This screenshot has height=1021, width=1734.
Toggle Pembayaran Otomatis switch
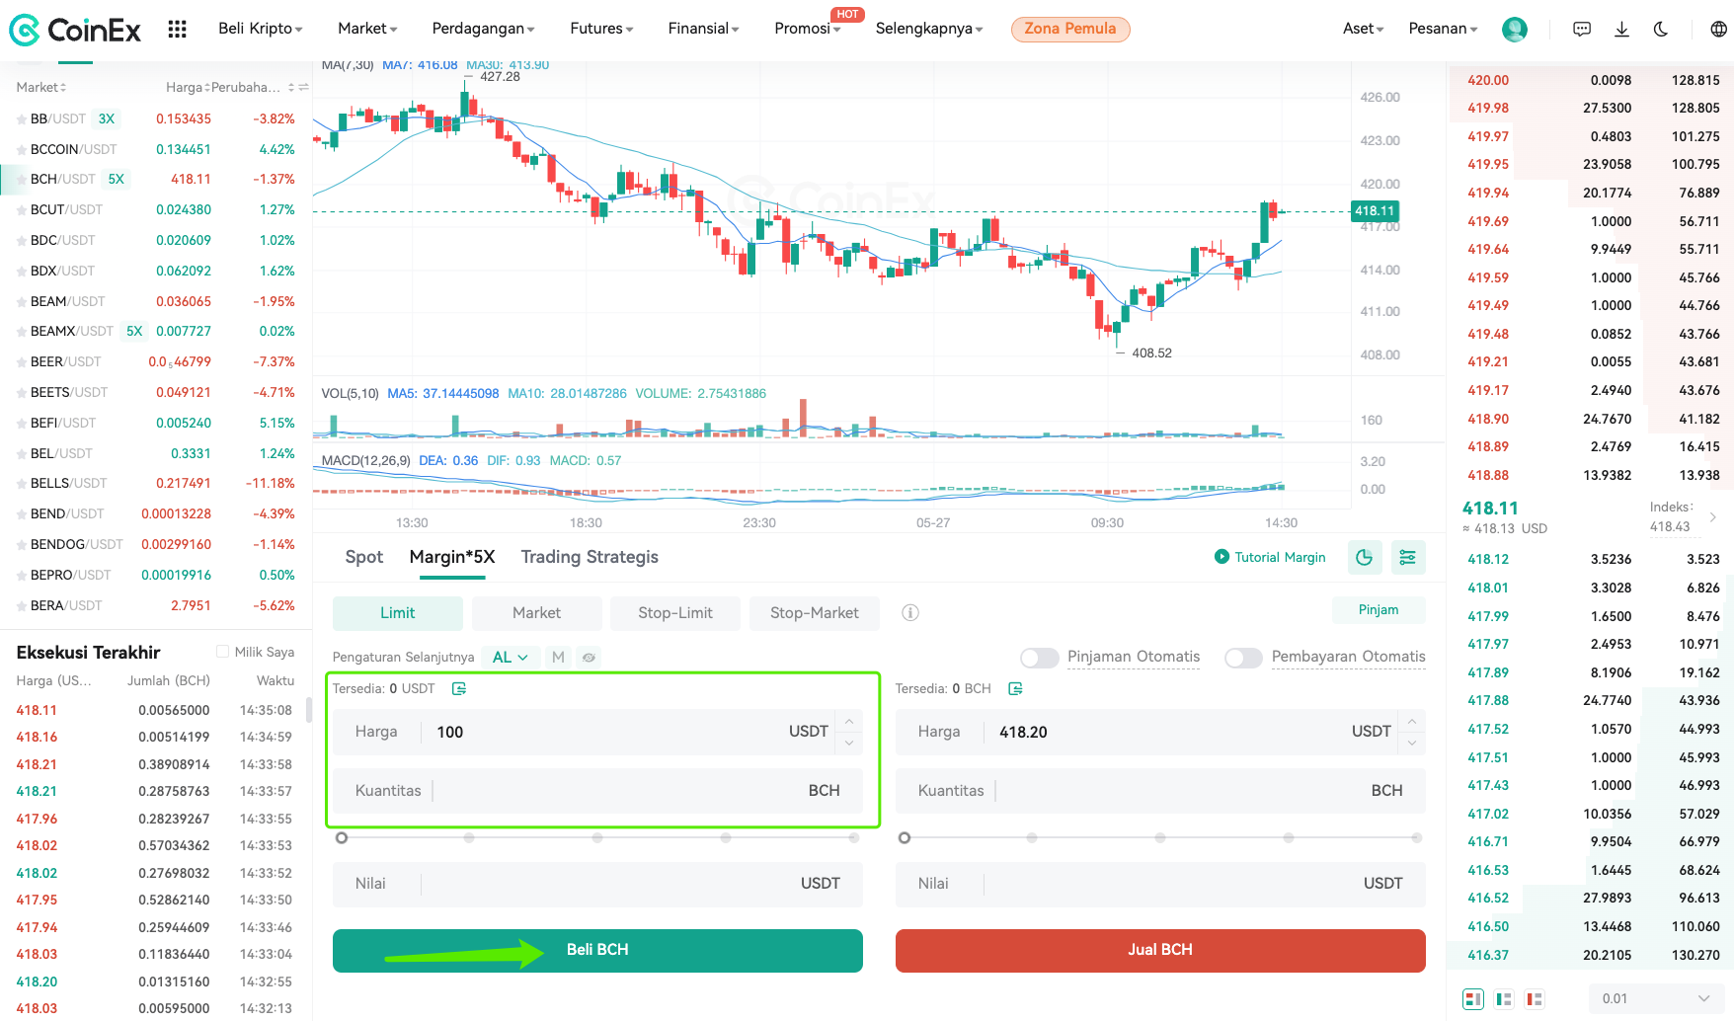pos(1243,658)
